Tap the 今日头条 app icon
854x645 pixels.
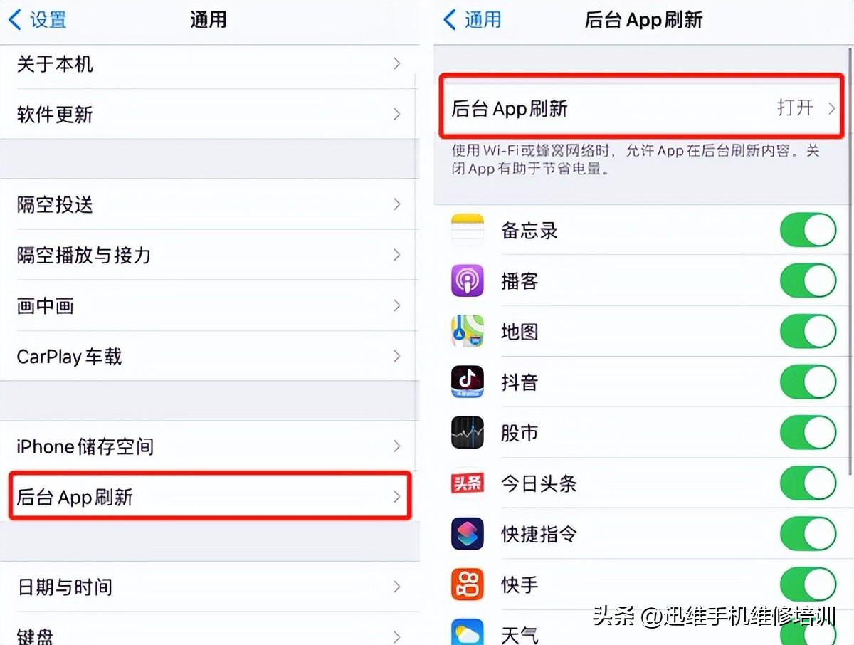click(x=468, y=484)
